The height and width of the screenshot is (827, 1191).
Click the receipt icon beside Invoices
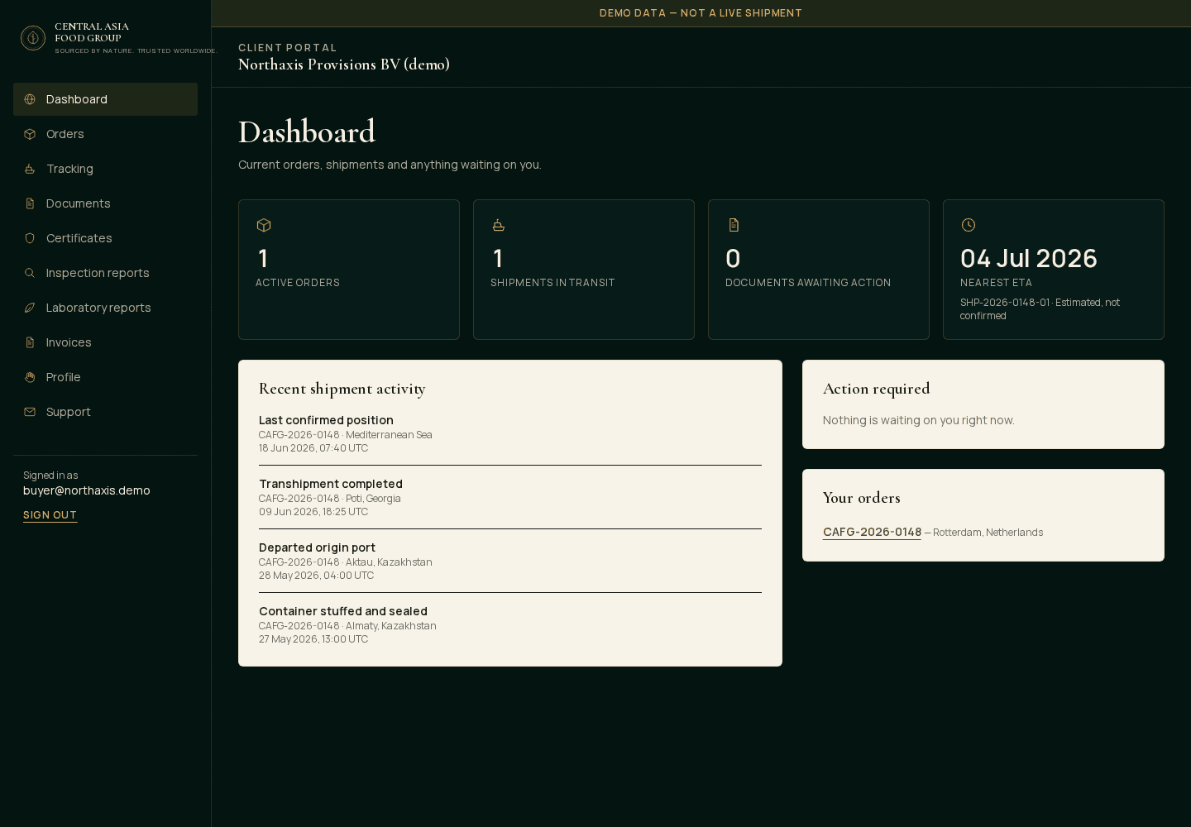30,342
